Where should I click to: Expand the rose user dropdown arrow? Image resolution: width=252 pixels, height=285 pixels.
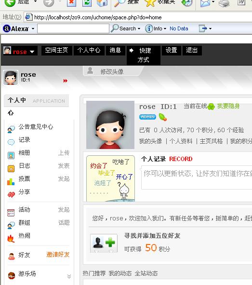(32, 52)
